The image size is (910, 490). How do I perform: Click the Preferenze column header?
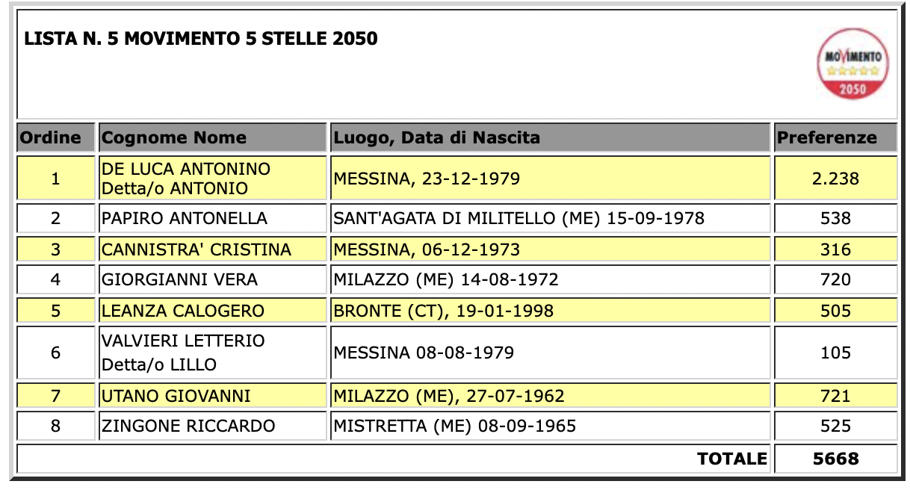pos(836,138)
